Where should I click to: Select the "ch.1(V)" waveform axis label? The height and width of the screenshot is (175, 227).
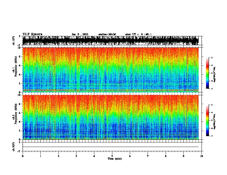pos(14,41)
